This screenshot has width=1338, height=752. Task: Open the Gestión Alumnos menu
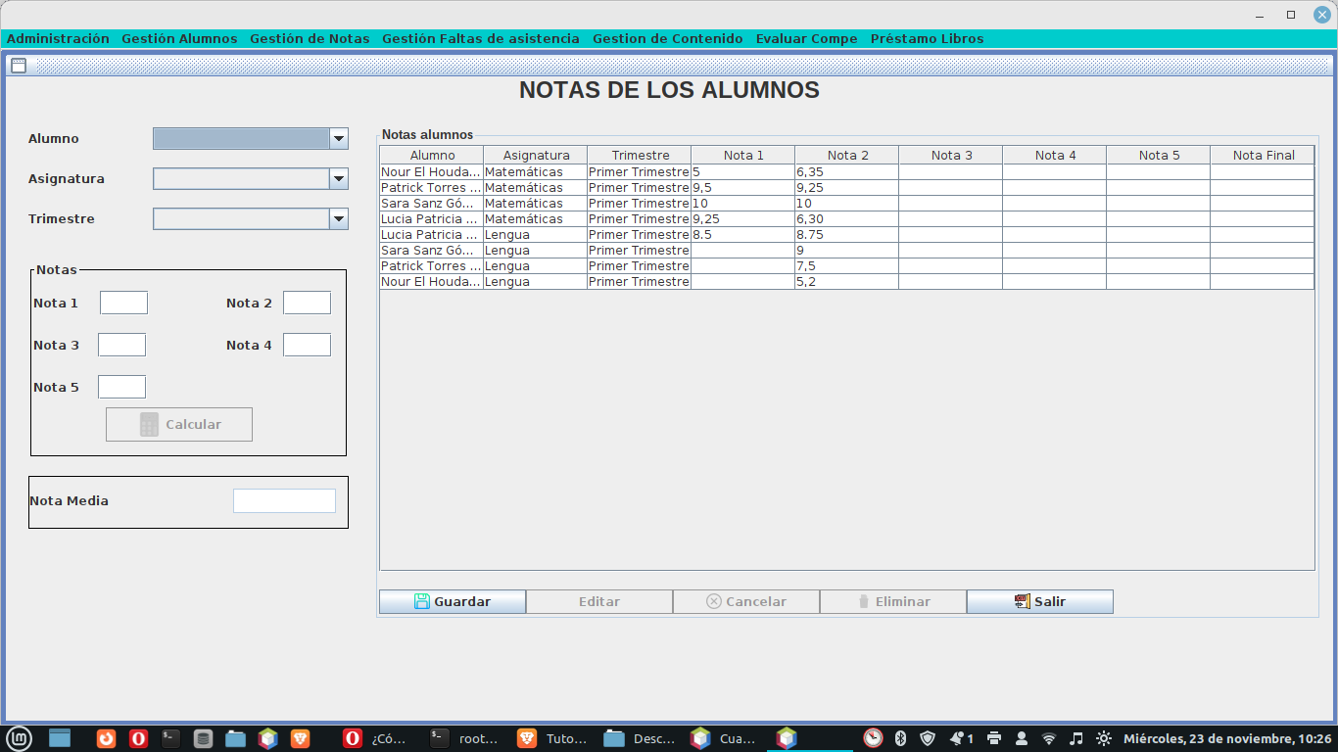point(179,39)
